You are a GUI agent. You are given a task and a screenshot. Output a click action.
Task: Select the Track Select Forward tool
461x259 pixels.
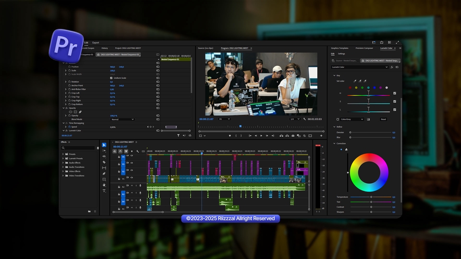pos(104,151)
